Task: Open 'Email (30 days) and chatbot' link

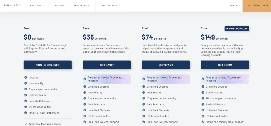Action: pyautogui.click(x=44, y=113)
